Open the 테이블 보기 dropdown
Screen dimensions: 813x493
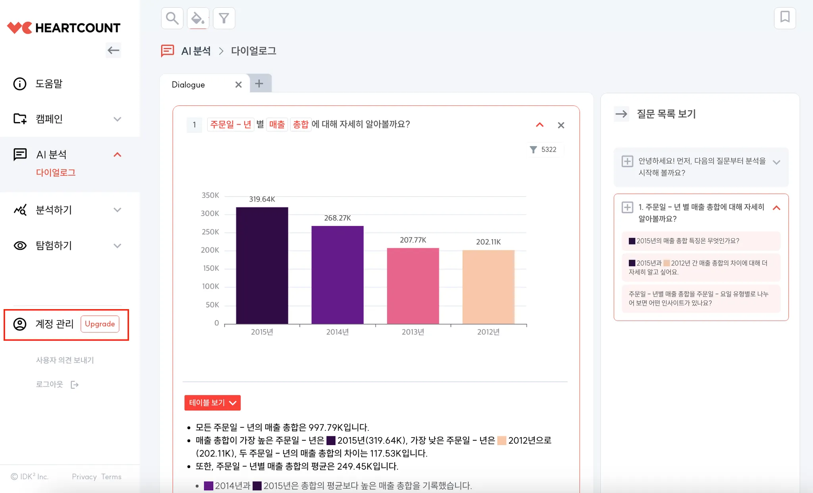point(212,403)
